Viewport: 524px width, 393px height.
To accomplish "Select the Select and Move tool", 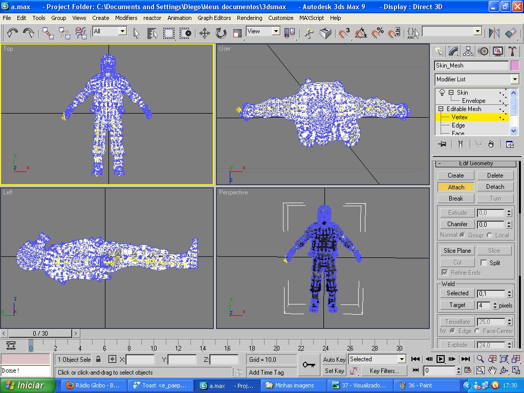I will pyautogui.click(x=205, y=33).
